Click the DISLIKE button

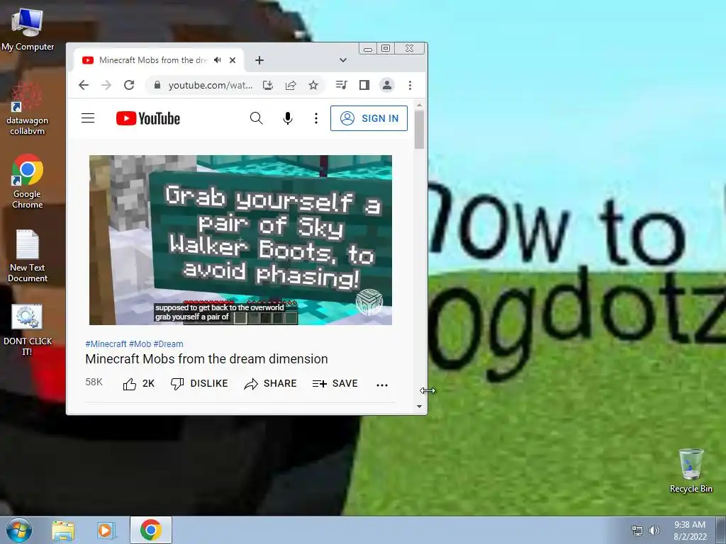click(199, 384)
